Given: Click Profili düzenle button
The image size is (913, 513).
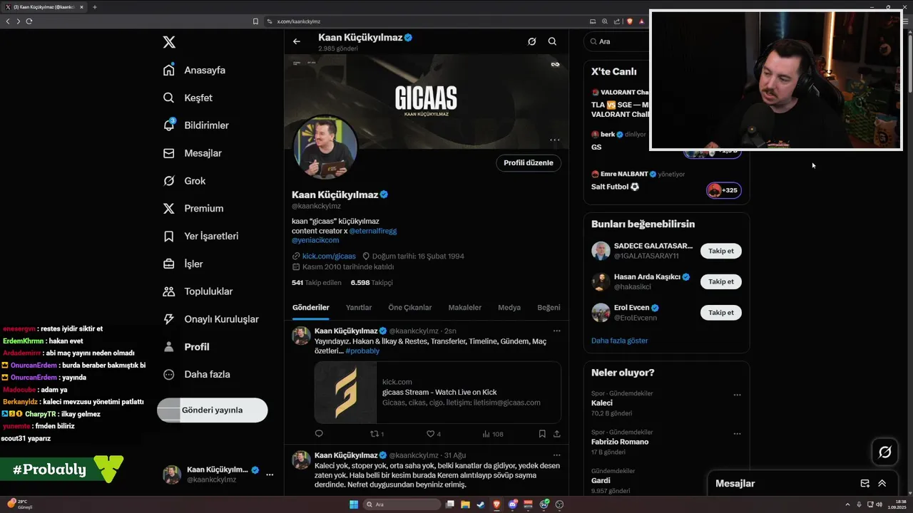Looking at the screenshot, I should [529, 162].
